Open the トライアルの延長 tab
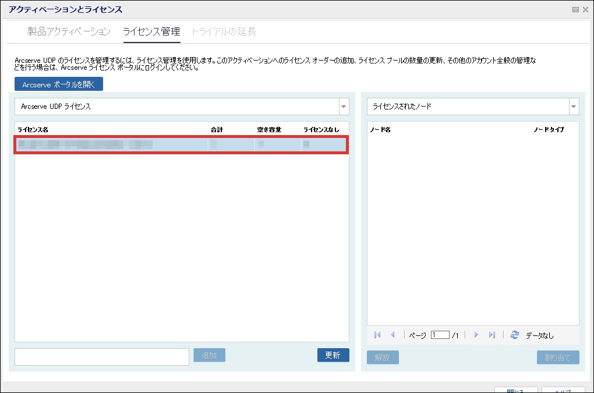This screenshot has width=594, height=393. pyautogui.click(x=224, y=31)
